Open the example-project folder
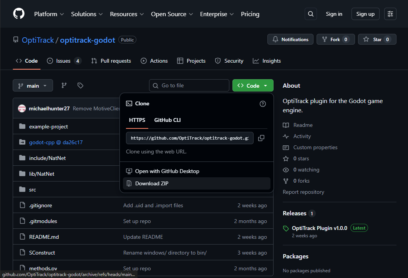Image resolution: width=408 pixels, height=278 pixels. coord(48,127)
